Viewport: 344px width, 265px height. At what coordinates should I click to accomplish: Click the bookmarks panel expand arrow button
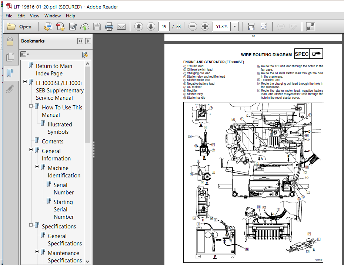[88, 41]
